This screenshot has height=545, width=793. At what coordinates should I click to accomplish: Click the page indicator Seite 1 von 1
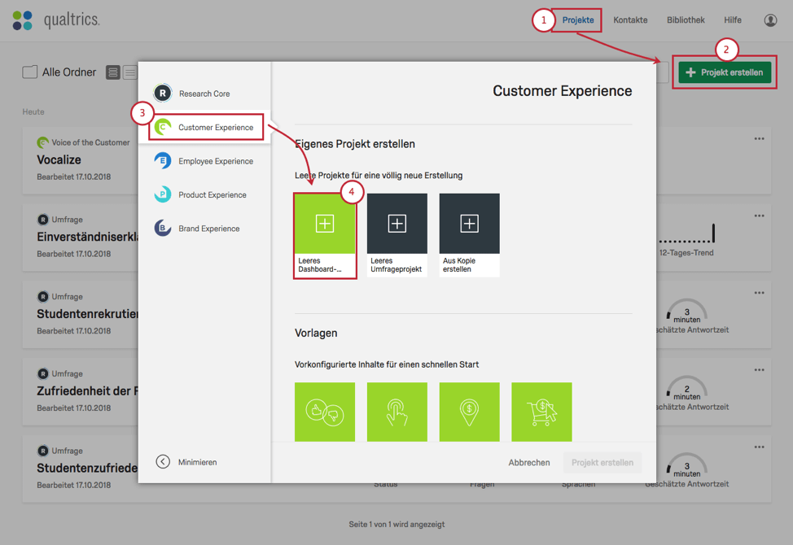pyautogui.click(x=397, y=525)
